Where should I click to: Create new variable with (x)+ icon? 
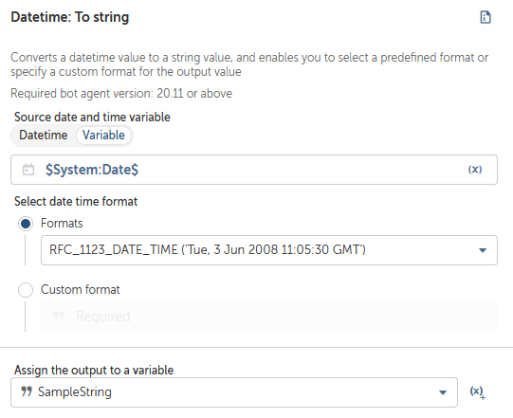coord(478,392)
